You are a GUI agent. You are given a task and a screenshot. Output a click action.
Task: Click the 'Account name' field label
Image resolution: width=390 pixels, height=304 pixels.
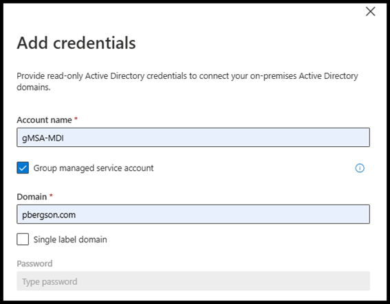44,120
